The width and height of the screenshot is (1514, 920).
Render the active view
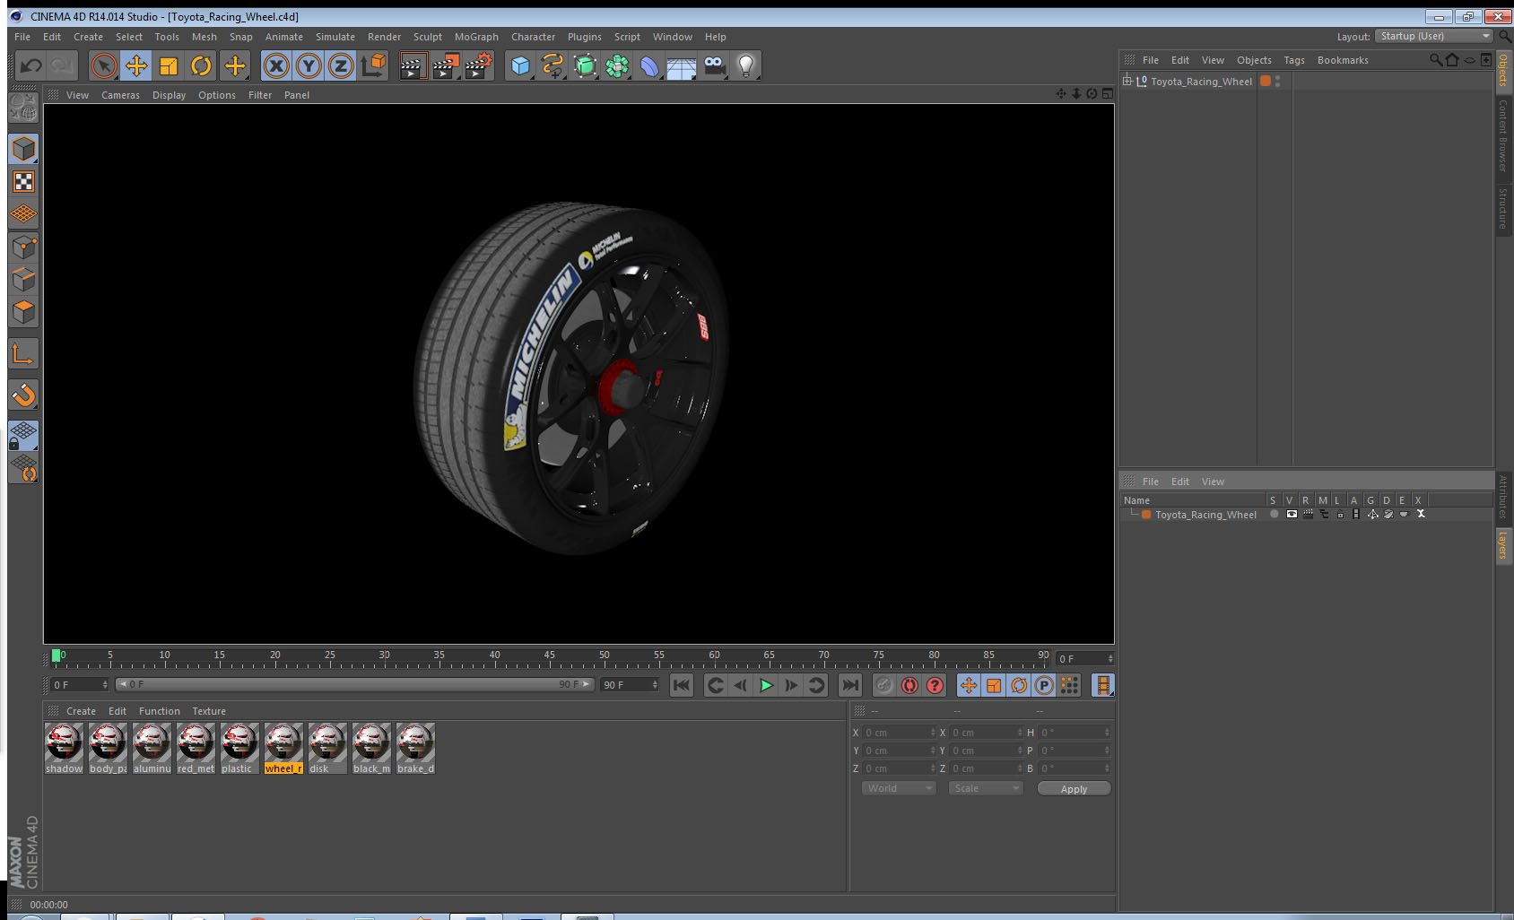click(412, 65)
